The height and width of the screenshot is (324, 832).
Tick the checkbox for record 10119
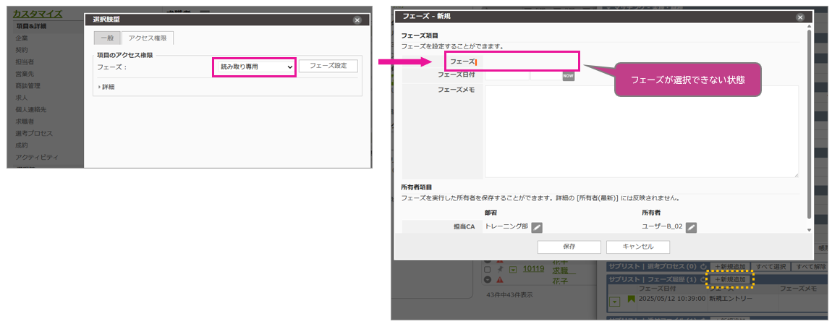coord(487,269)
